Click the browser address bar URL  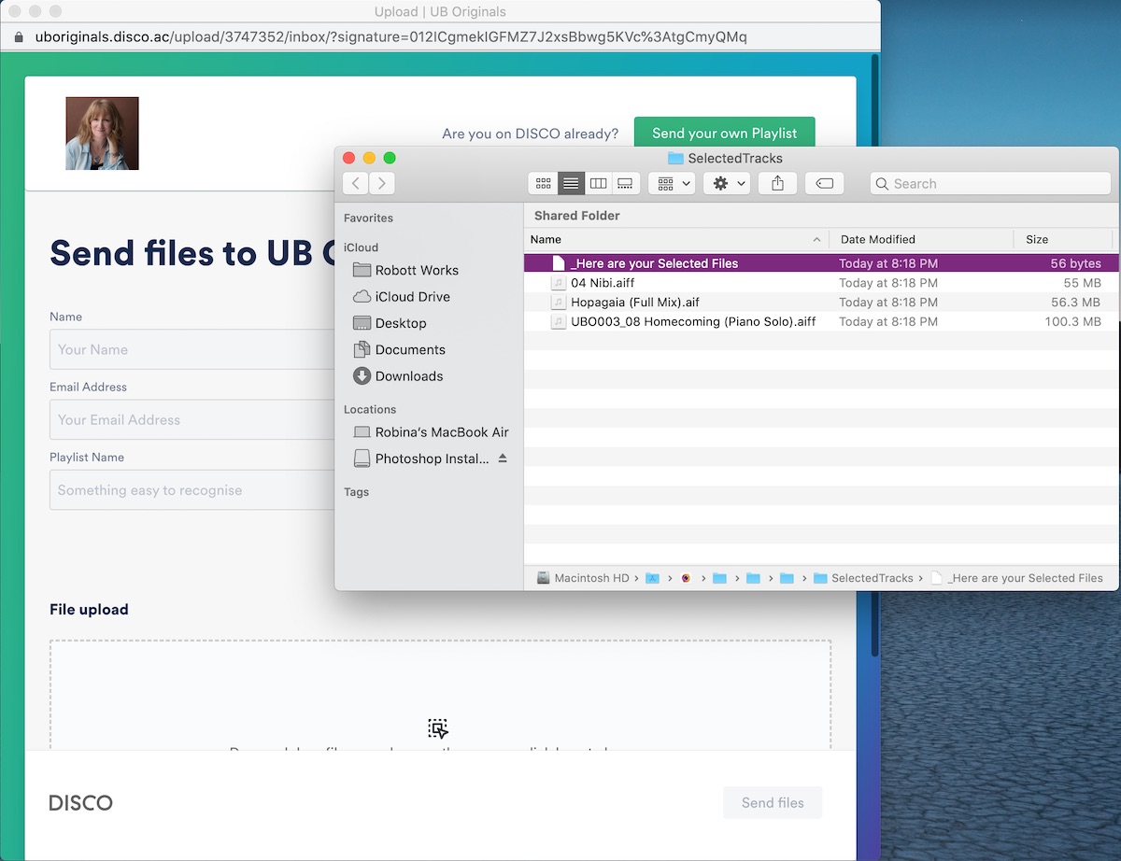(x=390, y=37)
